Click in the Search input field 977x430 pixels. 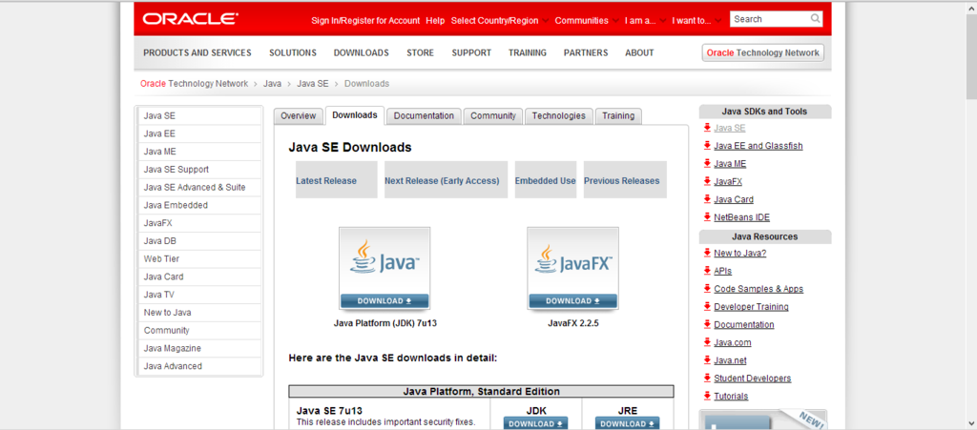click(x=769, y=19)
